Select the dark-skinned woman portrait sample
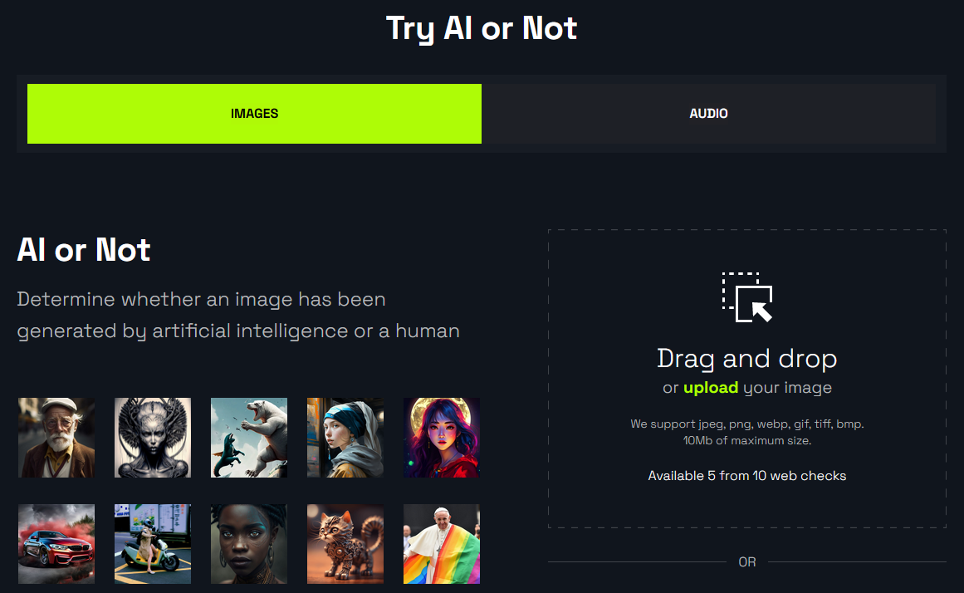 [249, 544]
